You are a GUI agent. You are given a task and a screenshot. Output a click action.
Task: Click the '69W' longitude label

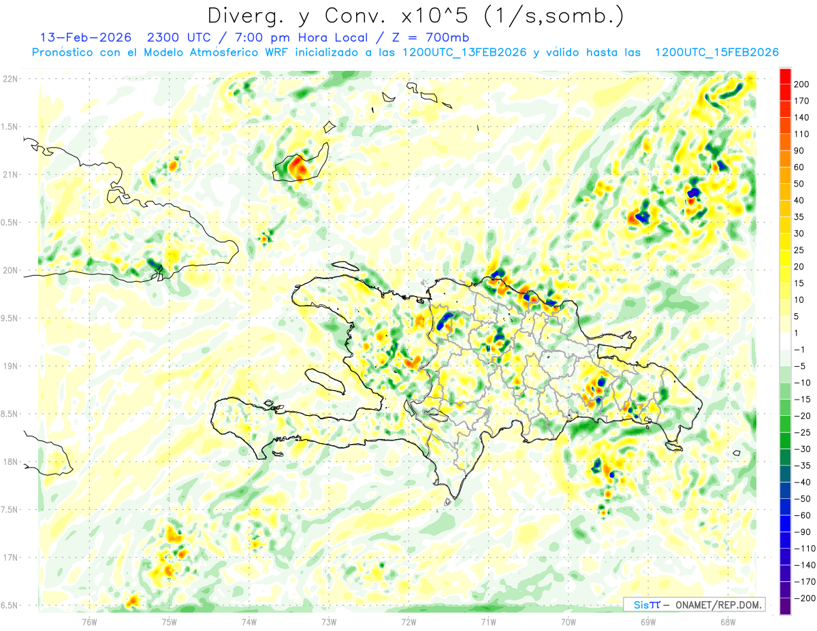tap(648, 621)
